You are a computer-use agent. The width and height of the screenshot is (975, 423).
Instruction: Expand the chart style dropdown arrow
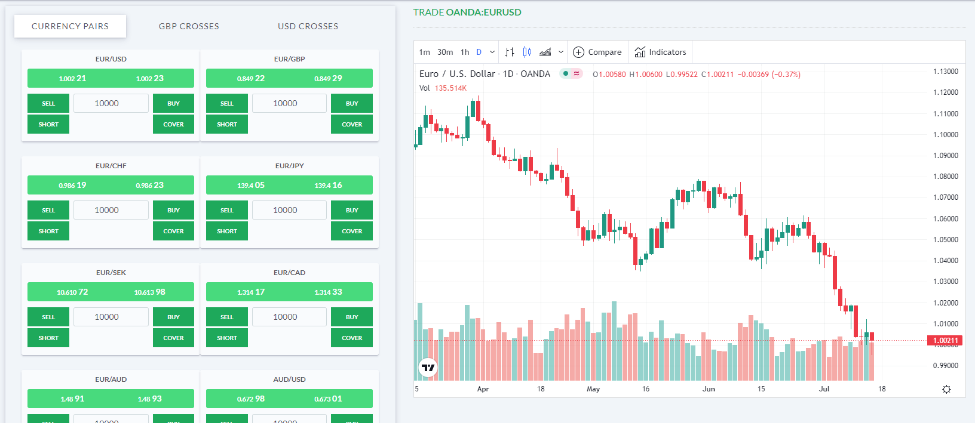561,52
